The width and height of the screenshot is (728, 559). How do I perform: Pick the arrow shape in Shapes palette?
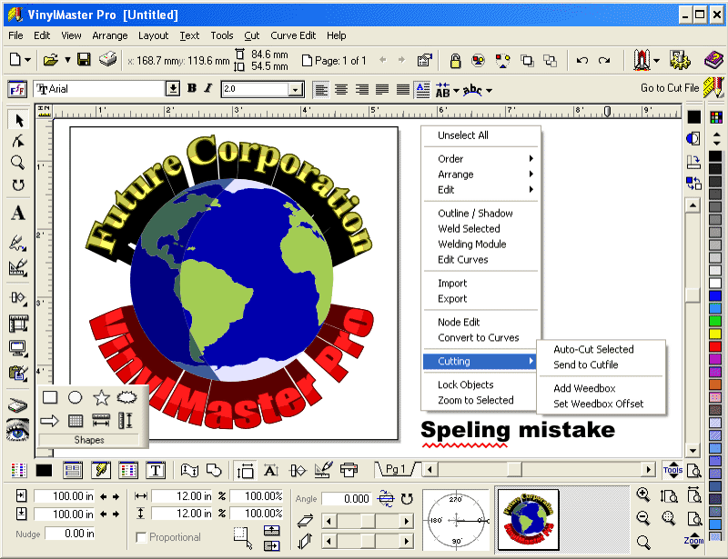point(49,421)
